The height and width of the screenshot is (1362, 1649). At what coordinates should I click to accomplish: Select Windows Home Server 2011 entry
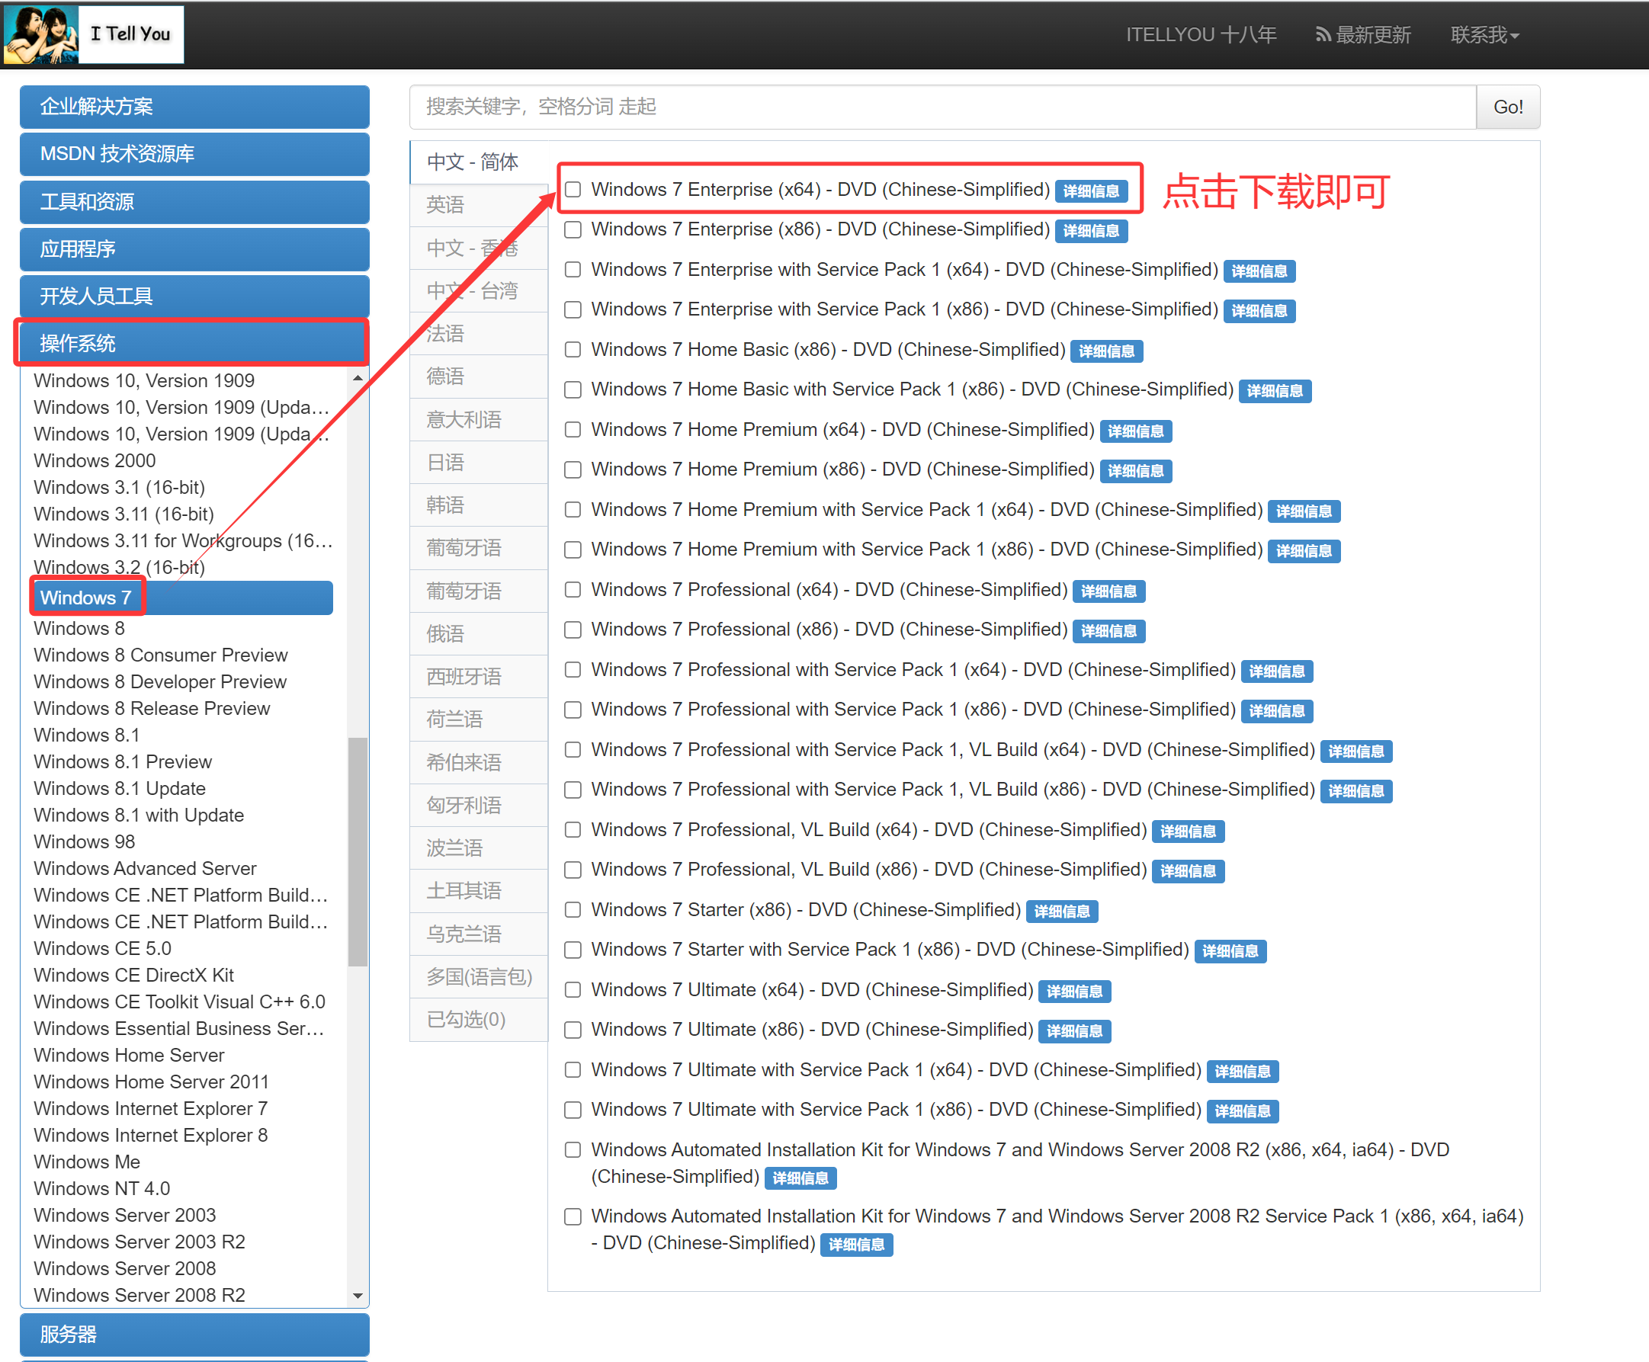pos(152,1082)
